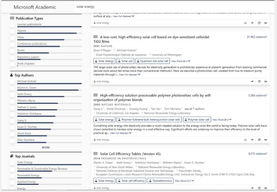Open the Microsoft Academic home logo
Image resolution: width=277 pixels, height=192 pixels.
pos(35,7)
